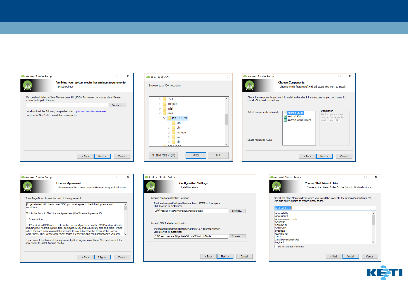Click Next in the Choose Components dialog

pyautogui.click(x=324, y=156)
